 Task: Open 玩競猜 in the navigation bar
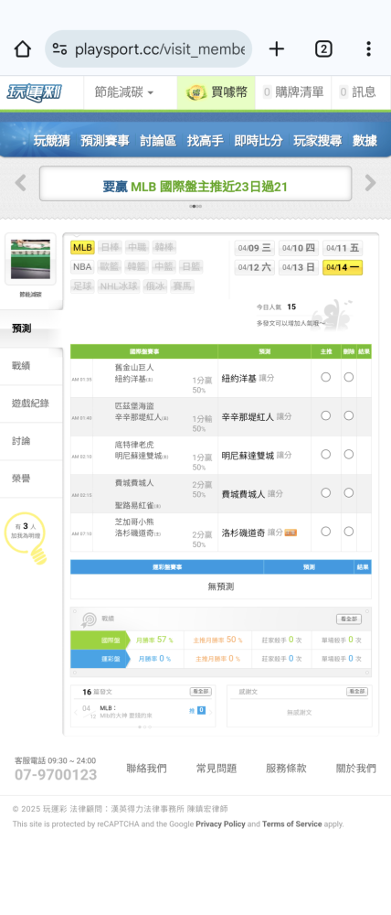[x=52, y=141]
